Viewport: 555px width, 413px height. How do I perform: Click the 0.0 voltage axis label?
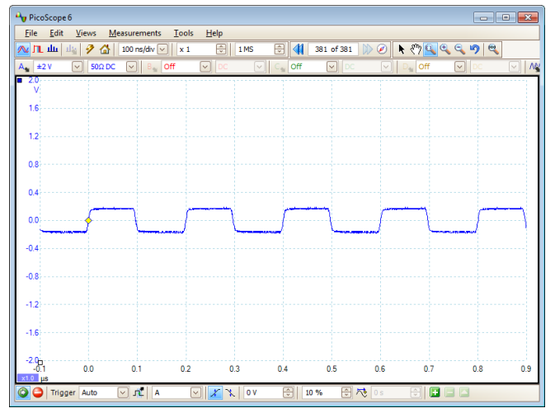(34, 220)
